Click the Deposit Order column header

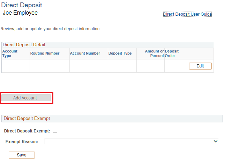click(x=172, y=53)
